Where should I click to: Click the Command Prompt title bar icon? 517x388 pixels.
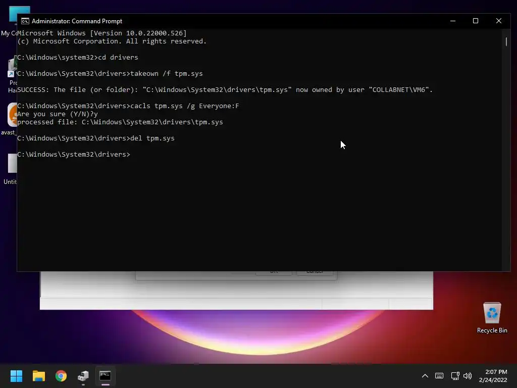(25, 21)
